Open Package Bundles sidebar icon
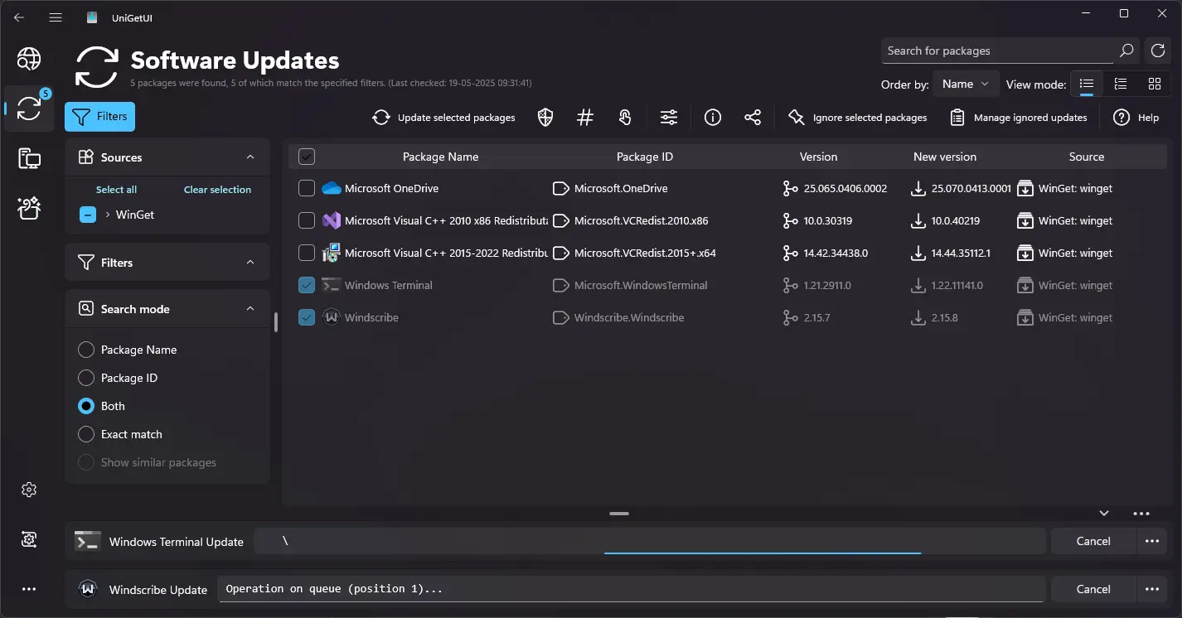This screenshot has height=618, width=1182. point(29,209)
